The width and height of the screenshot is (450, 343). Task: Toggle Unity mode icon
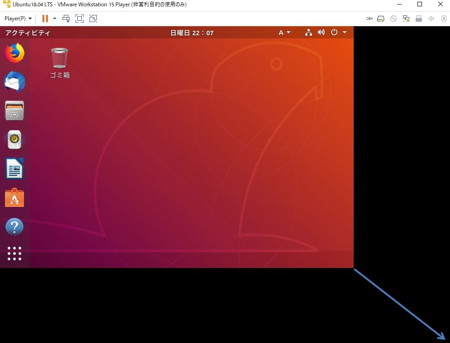pyautogui.click(x=93, y=19)
